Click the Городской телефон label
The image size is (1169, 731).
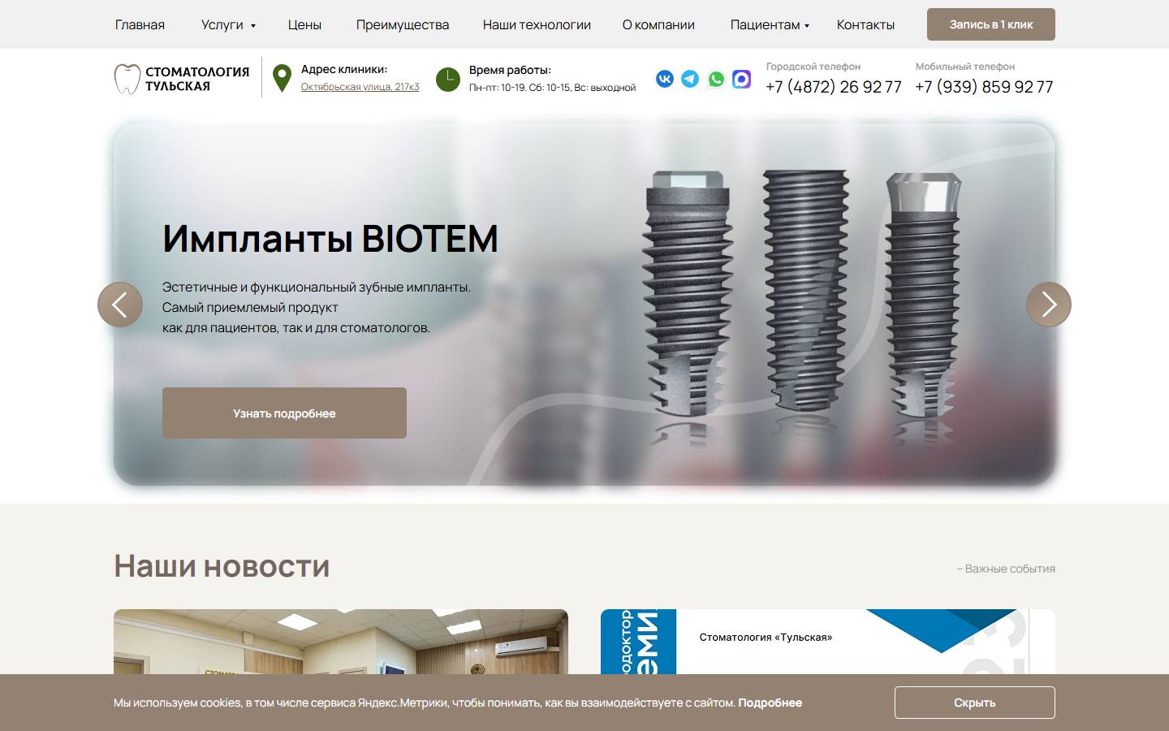click(813, 67)
